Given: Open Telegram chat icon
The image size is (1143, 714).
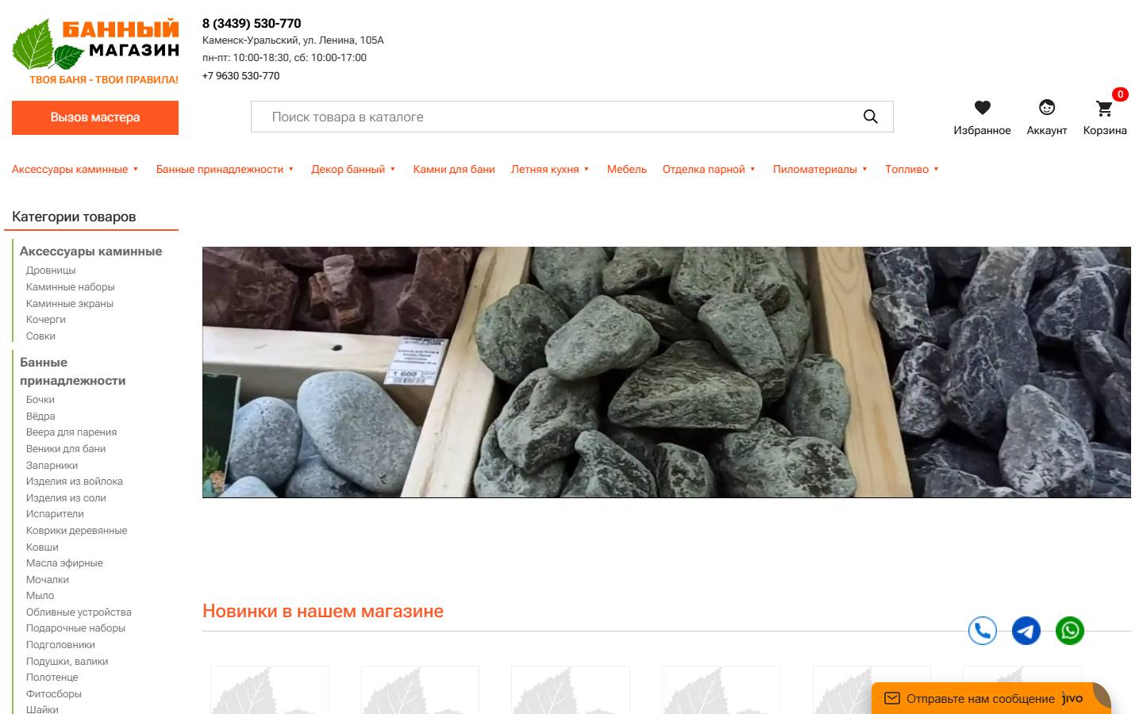Looking at the screenshot, I should [1026, 631].
